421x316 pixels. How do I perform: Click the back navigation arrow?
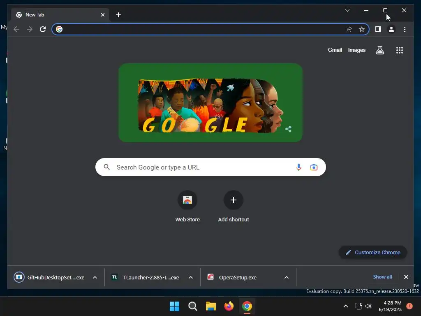point(16,29)
